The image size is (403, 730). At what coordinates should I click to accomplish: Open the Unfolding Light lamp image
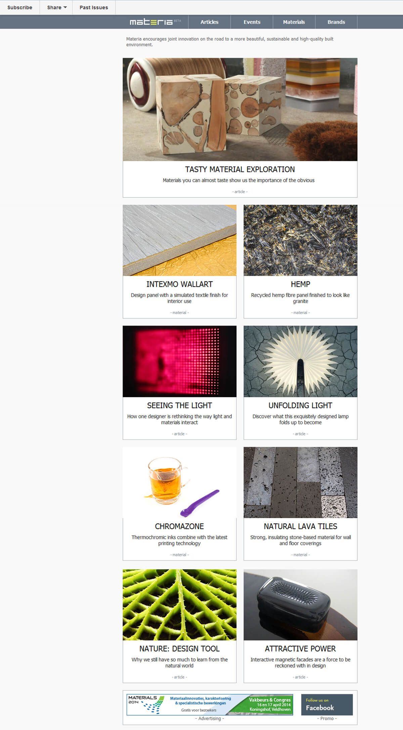300,361
